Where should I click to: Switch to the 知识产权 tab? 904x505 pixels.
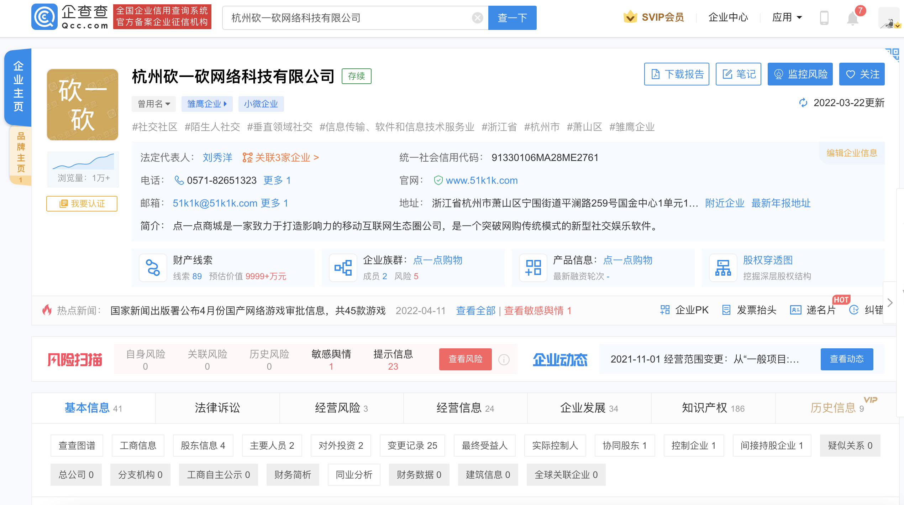(713, 408)
